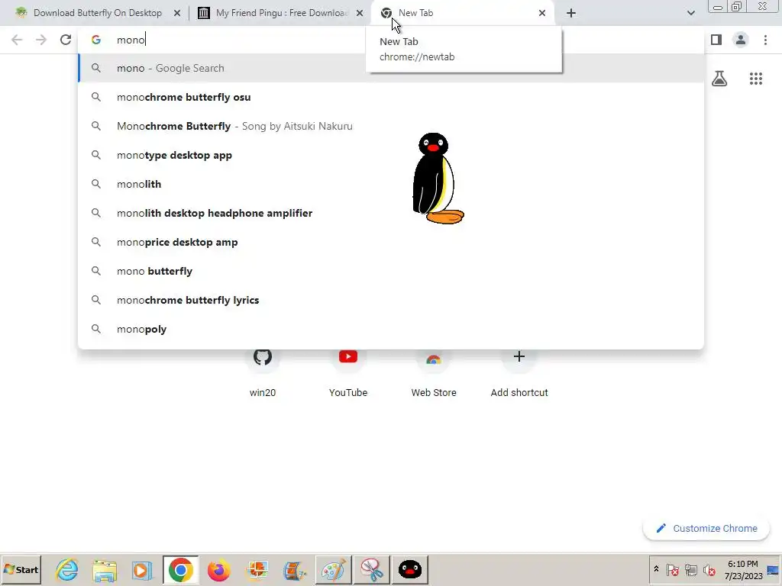Screen dimensions: 782x586
Task: Choose the mono - Google Search suggestion
Action: point(391,68)
